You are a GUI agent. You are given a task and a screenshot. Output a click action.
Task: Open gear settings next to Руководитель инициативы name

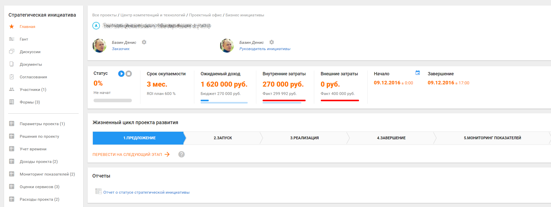point(272,42)
